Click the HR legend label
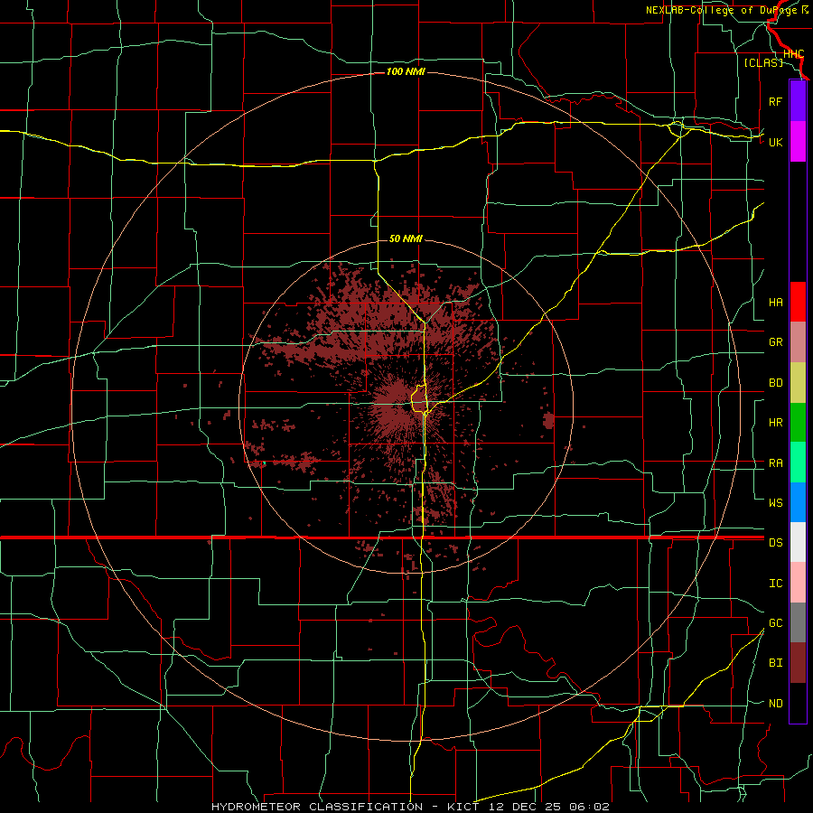 775,423
